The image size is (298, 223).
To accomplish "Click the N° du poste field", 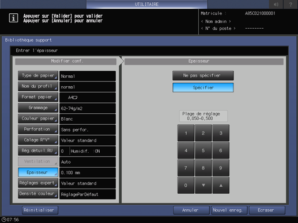I will point(218,28).
